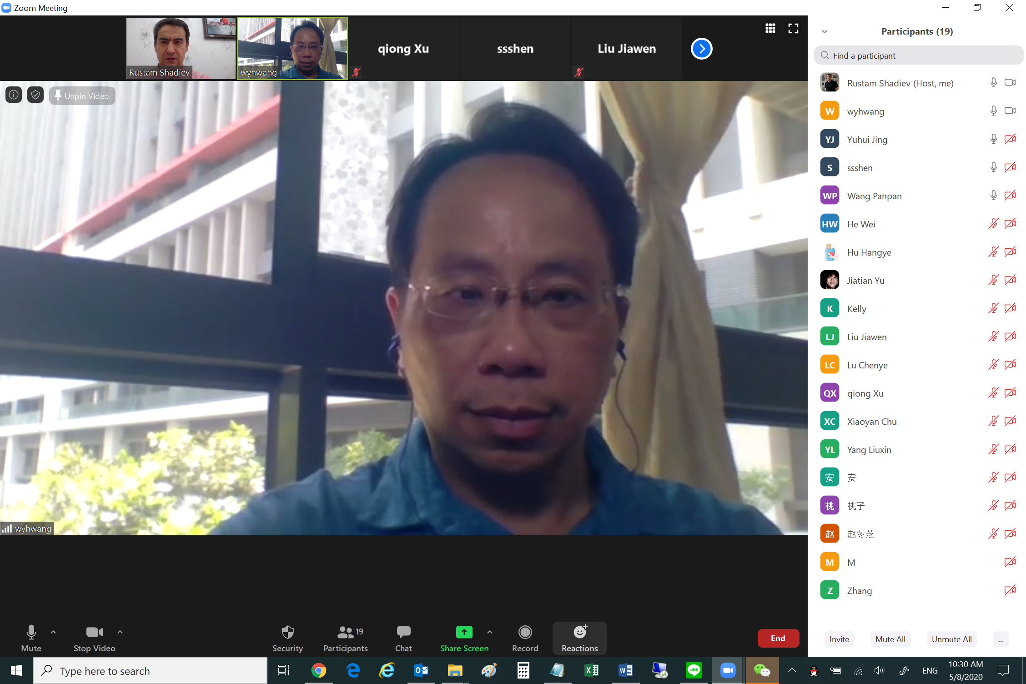The width and height of the screenshot is (1026, 684).
Task: Open LINE app in taskbar
Action: [694, 670]
